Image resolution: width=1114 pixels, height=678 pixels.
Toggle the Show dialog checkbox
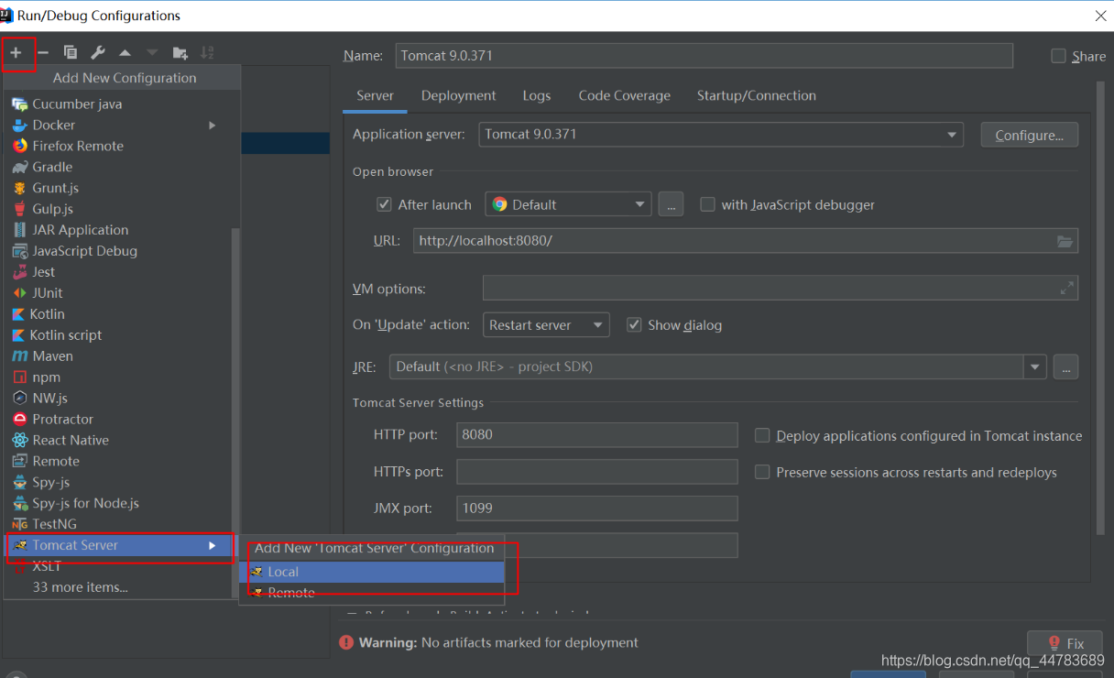point(634,324)
